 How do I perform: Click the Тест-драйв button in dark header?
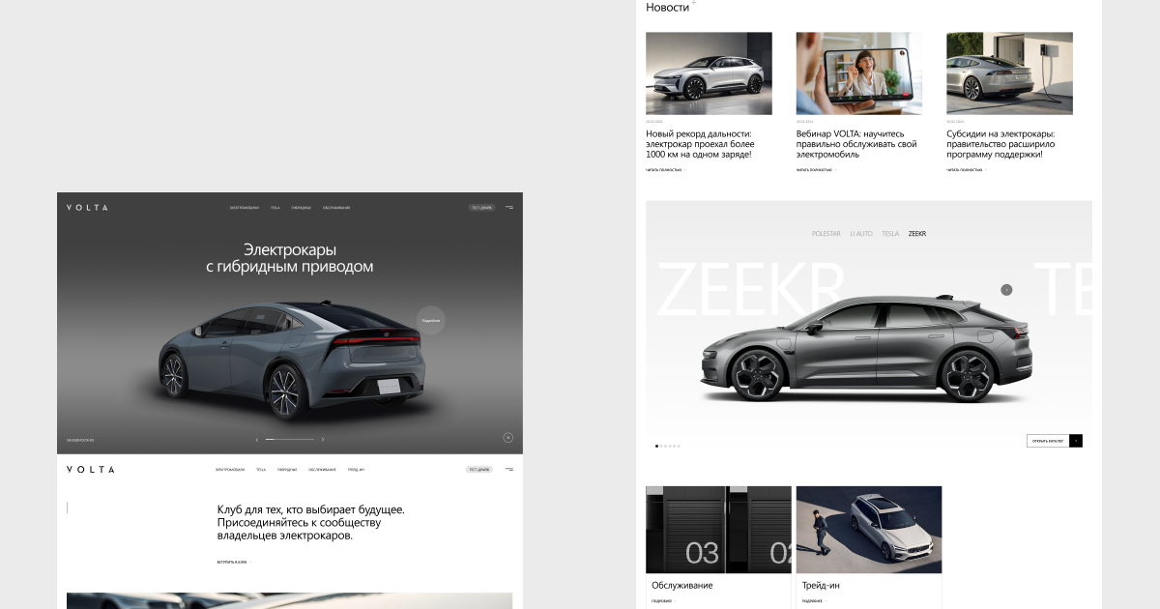481,208
